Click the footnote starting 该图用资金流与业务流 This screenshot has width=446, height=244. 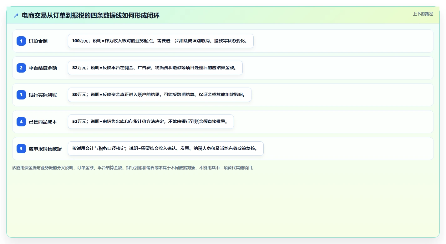(134, 168)
